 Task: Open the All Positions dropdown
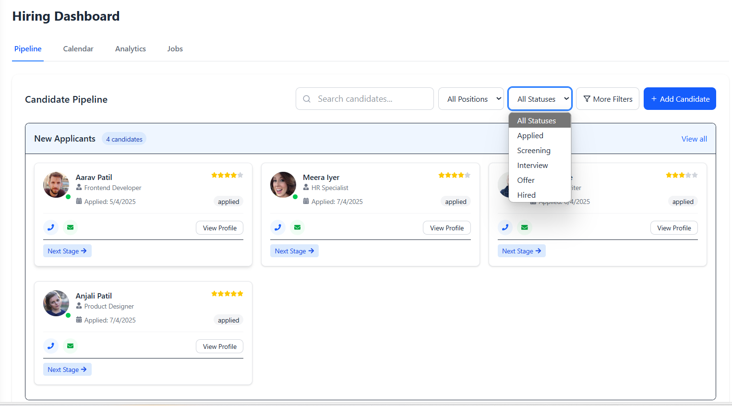pyautogui.click(x=471, y=98)
